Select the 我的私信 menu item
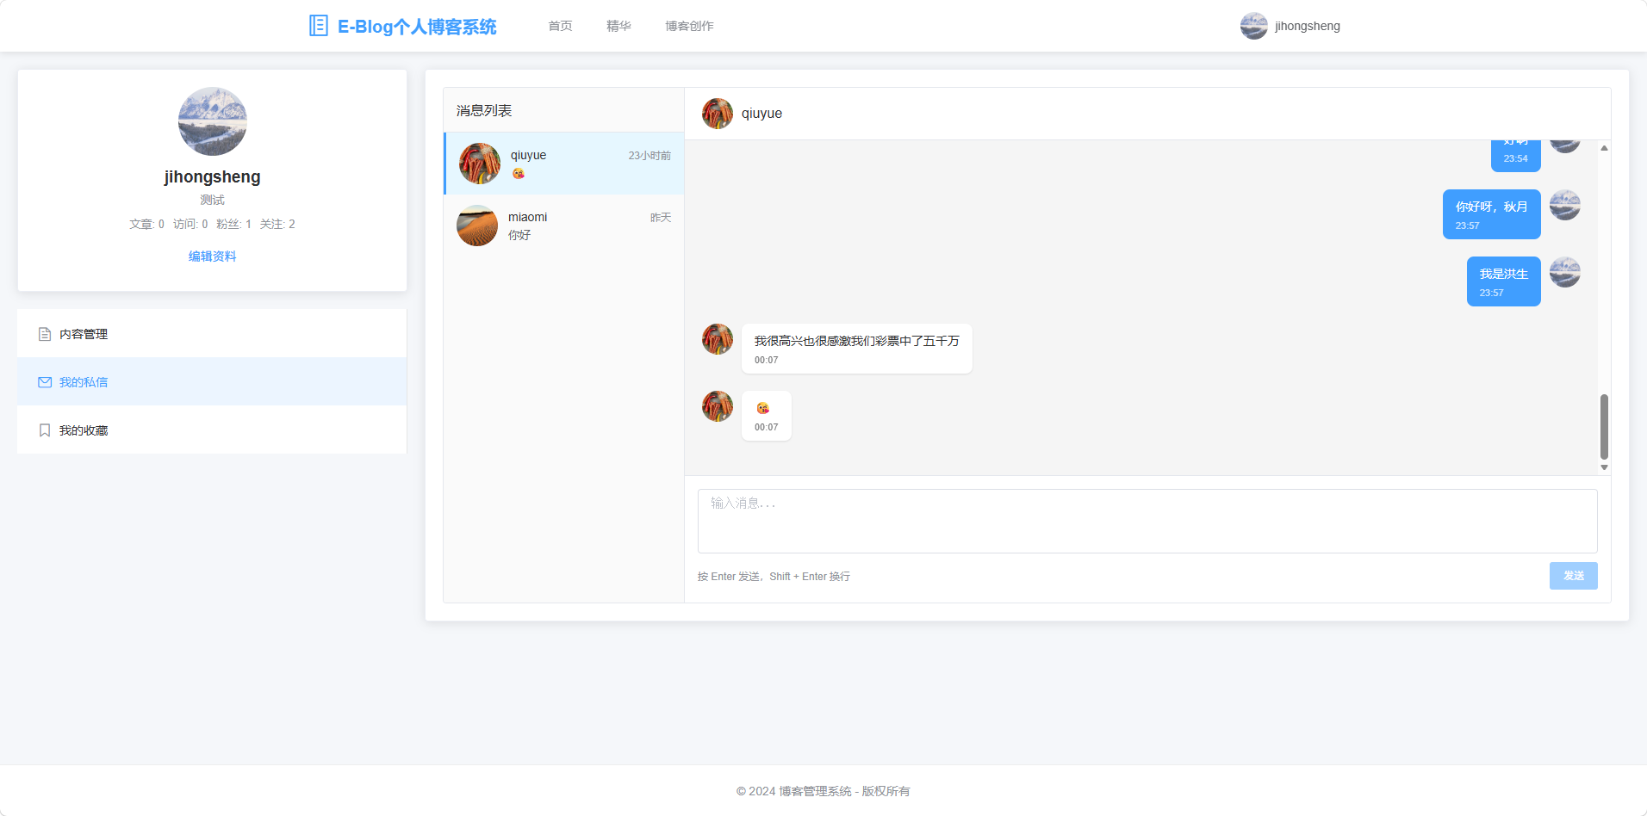 click(212, 382)
